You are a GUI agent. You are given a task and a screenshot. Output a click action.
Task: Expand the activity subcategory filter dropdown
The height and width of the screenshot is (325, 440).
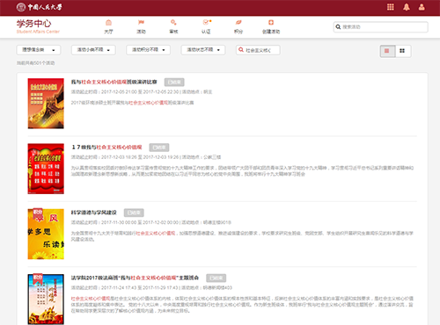coord(93,50)
